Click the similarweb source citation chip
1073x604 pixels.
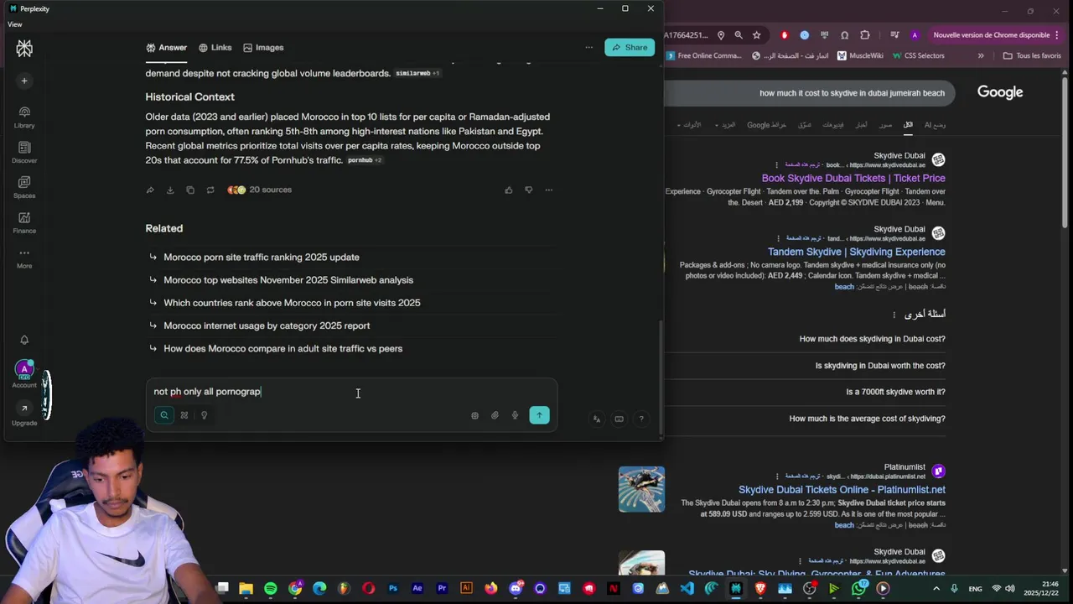(417, 74)
